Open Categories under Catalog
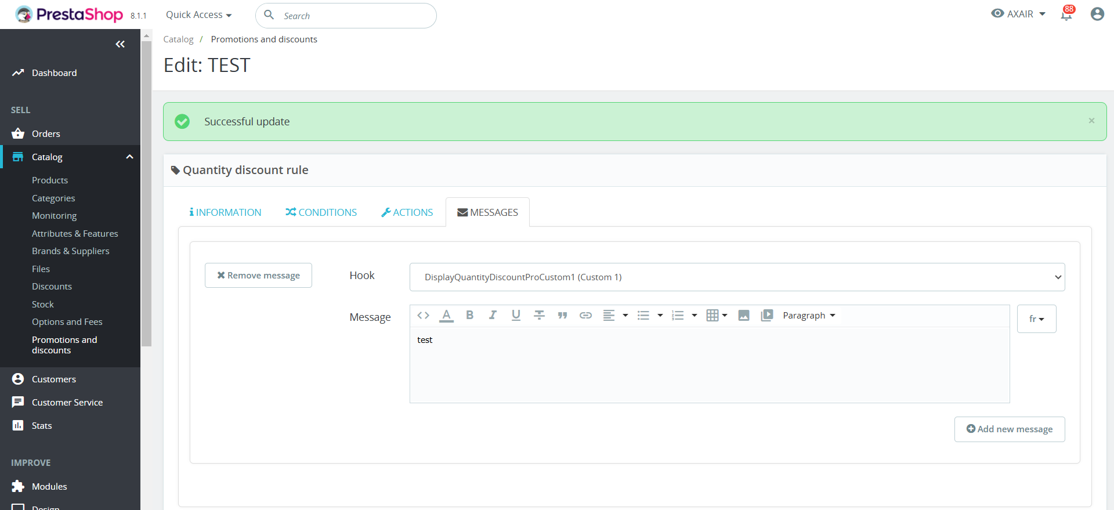 coord(53,198)
